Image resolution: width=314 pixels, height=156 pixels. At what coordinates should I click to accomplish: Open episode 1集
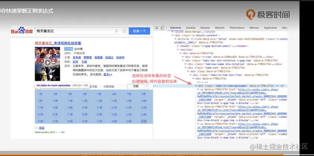point(41,94)
